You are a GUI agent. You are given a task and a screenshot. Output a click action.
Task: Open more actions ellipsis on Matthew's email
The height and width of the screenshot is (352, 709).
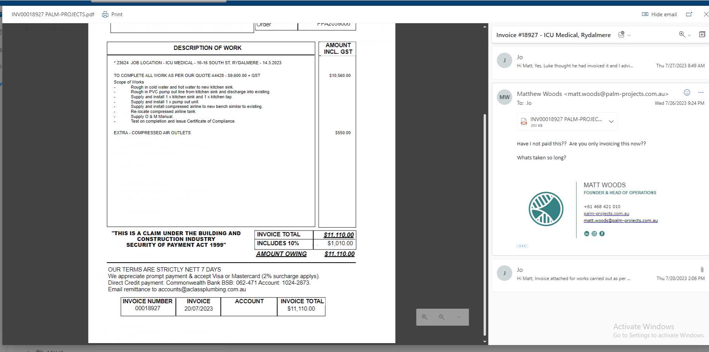click(700, 92)
